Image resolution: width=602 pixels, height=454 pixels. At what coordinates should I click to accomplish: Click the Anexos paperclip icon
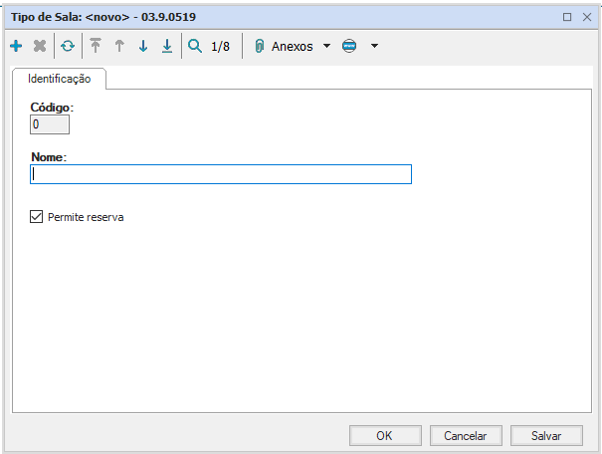(x=260, y=46)
